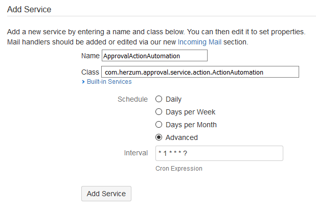Viewport: 316px width, 211px height.
Task: Click the Name input field
Action: [x=154, y=55]
